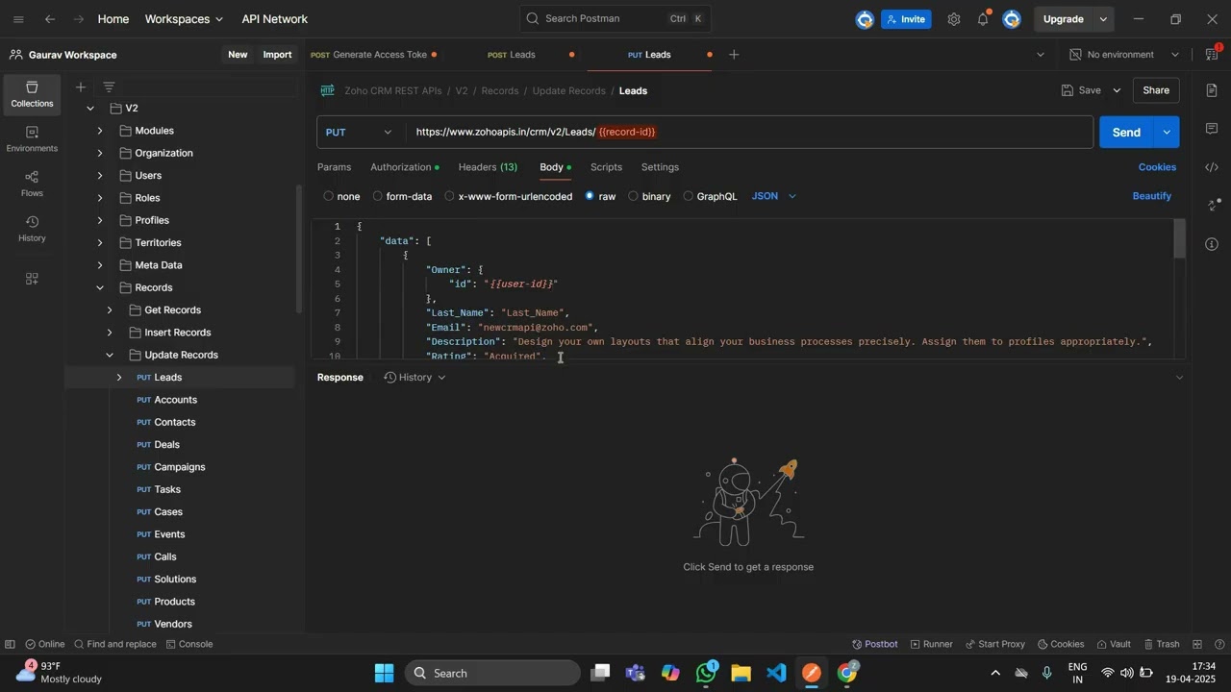Open the request info icon

point(1212,244)
